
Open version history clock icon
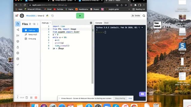pyautogui.click(x=53, y=16)
